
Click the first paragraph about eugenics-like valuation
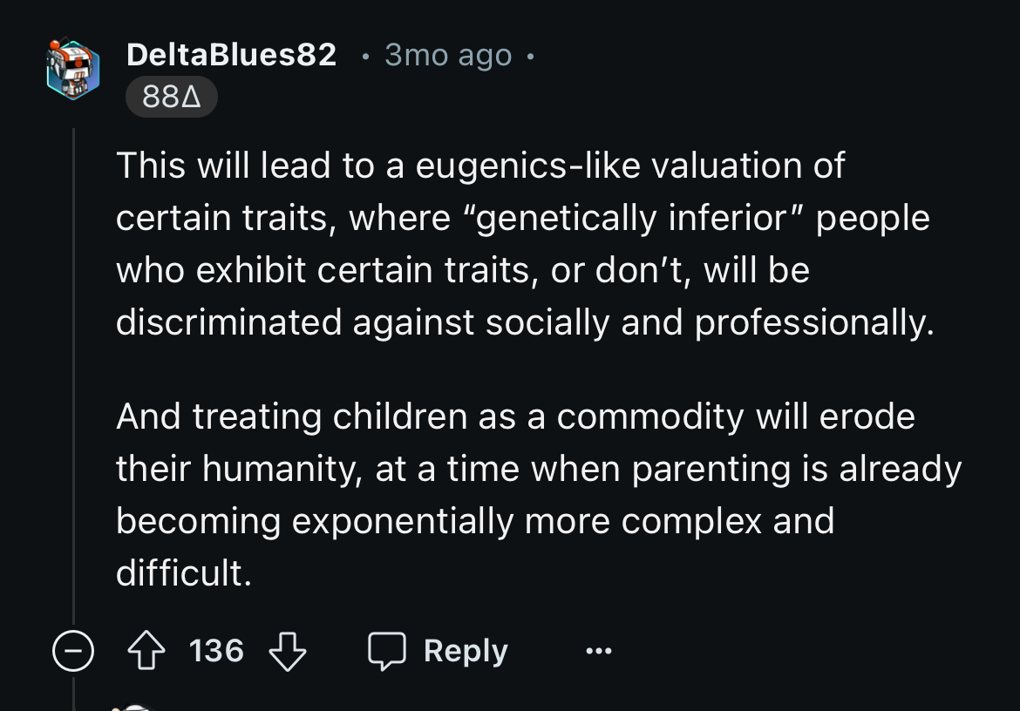(523, 244)
